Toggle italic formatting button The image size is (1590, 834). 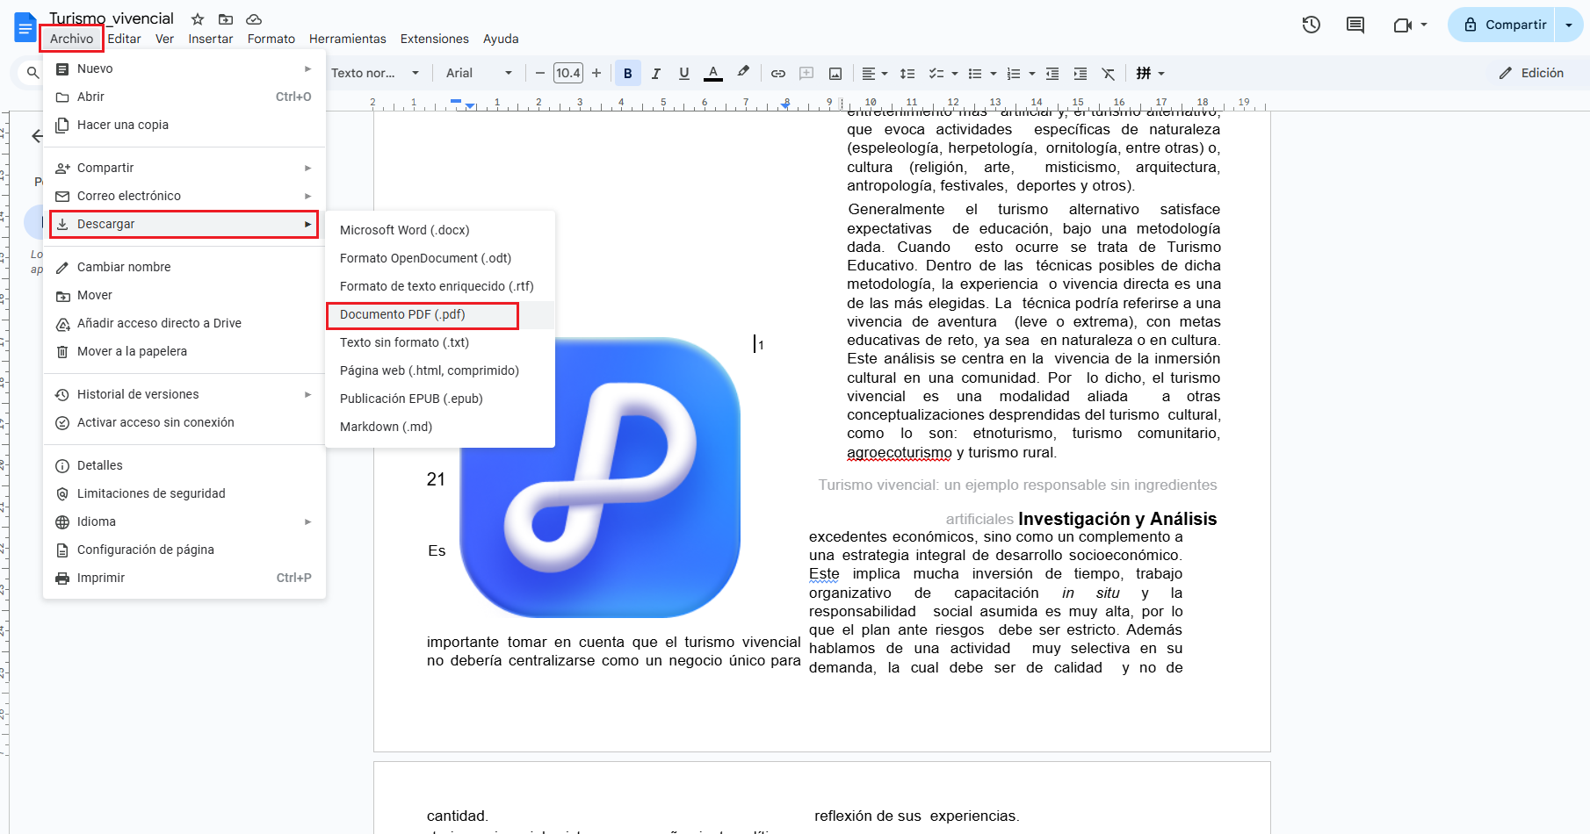click(655, 74)
